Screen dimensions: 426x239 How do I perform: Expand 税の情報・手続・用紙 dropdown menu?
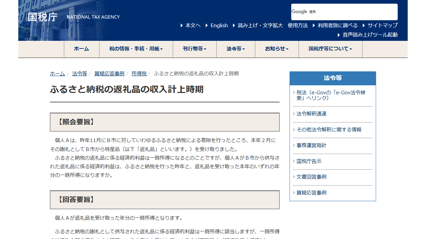(x=136, y=49)
